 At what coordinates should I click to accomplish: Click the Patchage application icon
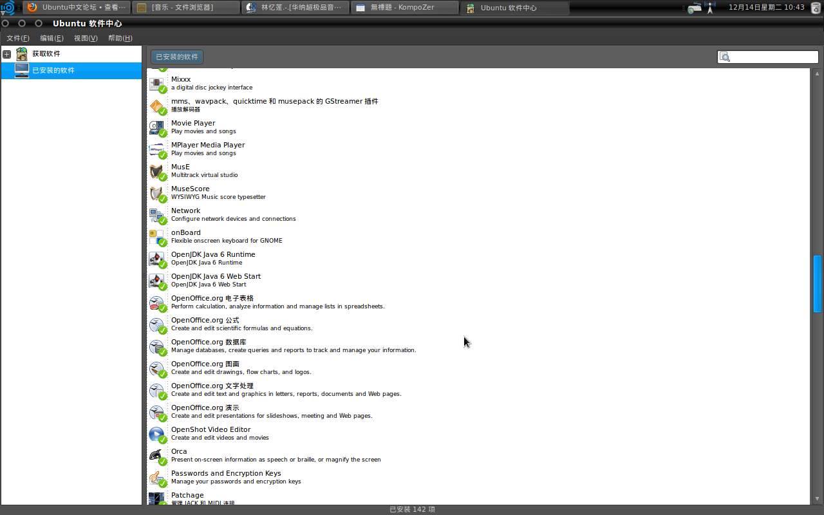pyautogui.click(x=157, y=498)
